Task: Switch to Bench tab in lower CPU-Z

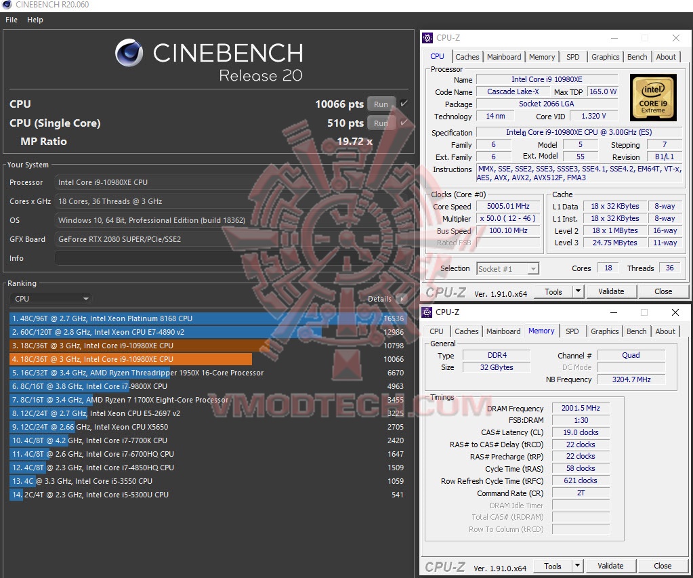Action: point(636,331)
